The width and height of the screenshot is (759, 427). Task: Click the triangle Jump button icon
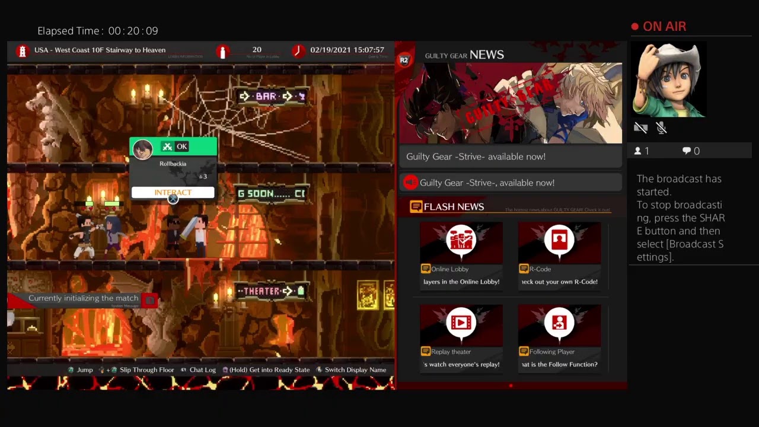71,369
